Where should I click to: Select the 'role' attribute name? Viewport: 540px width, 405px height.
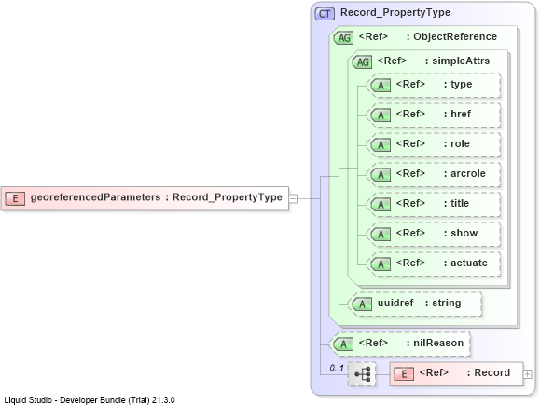460,143
